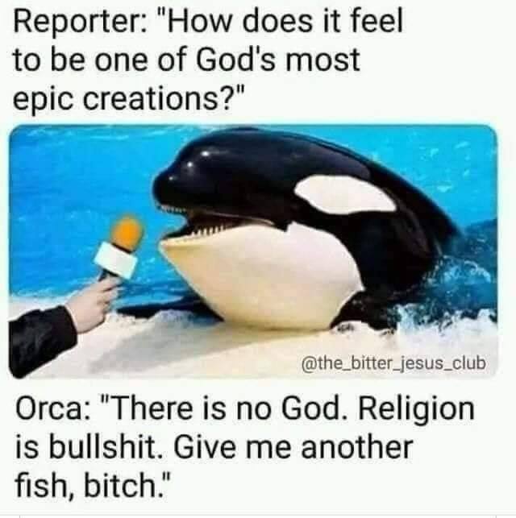Click the word "Religion" in the bottom caption
The image size is (516, 518).
(416, 412)
